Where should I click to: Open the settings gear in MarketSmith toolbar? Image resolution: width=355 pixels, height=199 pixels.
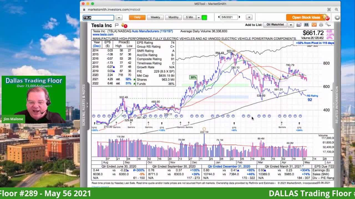[x=337, y=17]
